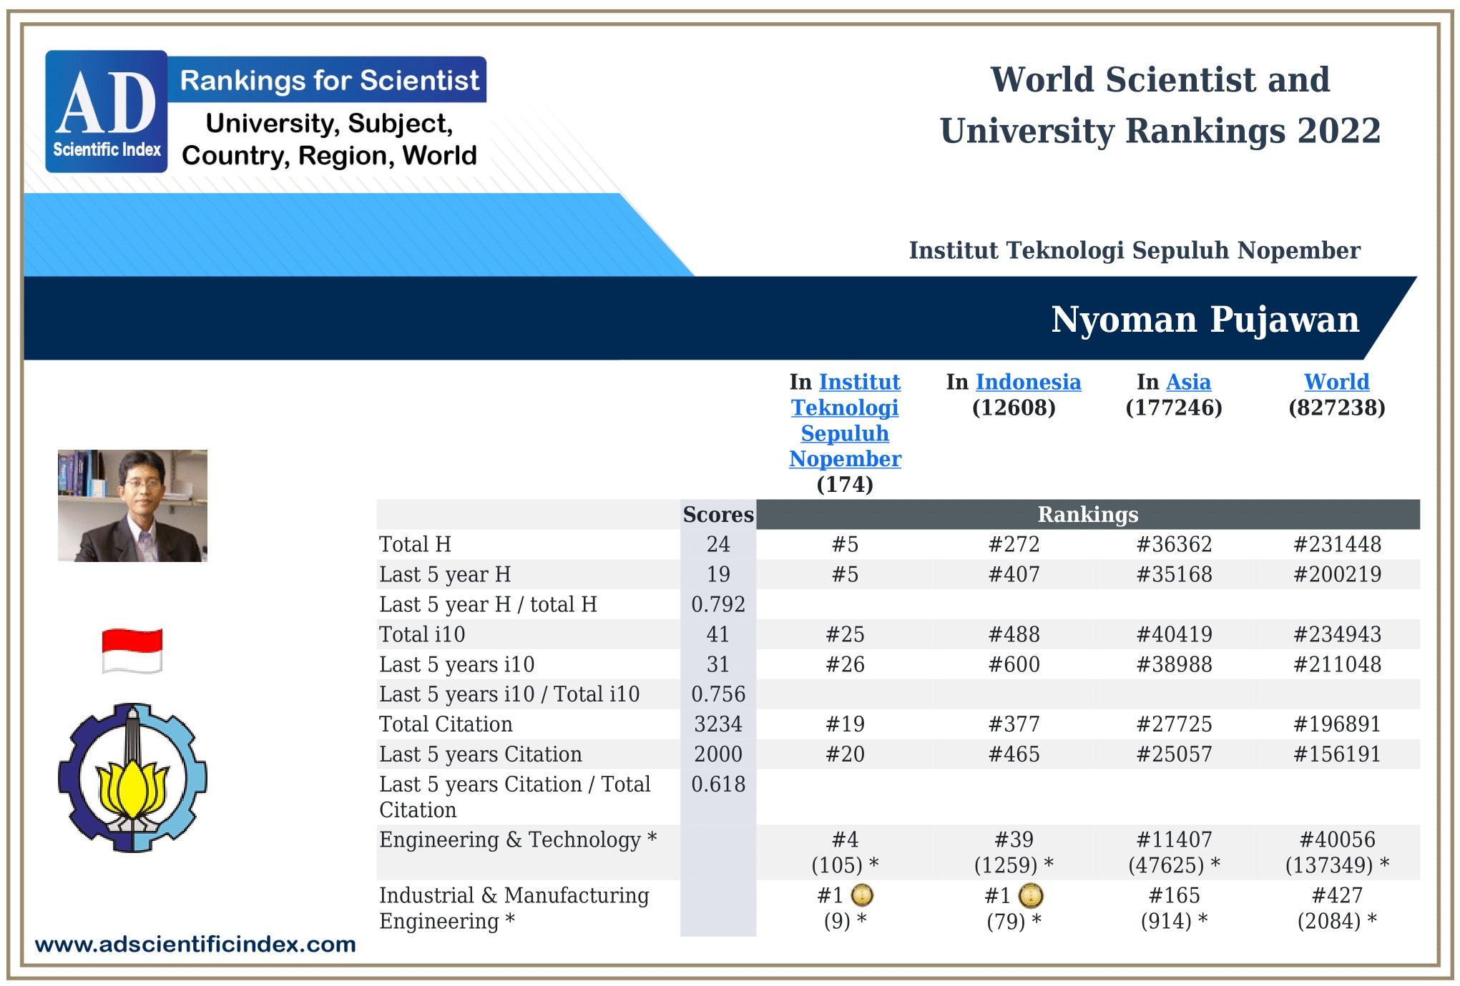Click world rank #234943
Viewport: 1460px width, 986px height.
pos(1337,634)
